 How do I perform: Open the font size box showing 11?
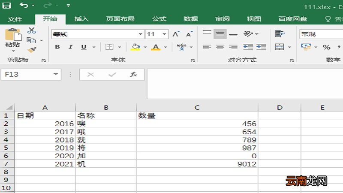pyautogui.click(x=156, y=34)
